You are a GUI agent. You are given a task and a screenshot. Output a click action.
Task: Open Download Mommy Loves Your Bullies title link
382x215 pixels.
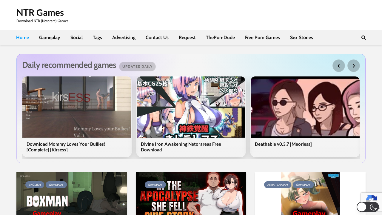pyautogui.click(x=66, y=147)
